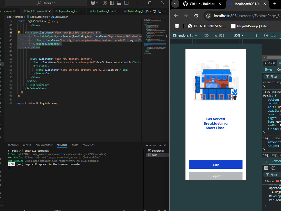Open the Chrome tab search dropdown arrow
This screenshot has height=211, width=281.
[175, 4]
